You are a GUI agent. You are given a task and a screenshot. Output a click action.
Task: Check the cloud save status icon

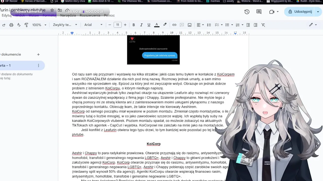click(67, 10)
